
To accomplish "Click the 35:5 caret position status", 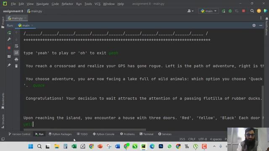I will click(182, 139).
